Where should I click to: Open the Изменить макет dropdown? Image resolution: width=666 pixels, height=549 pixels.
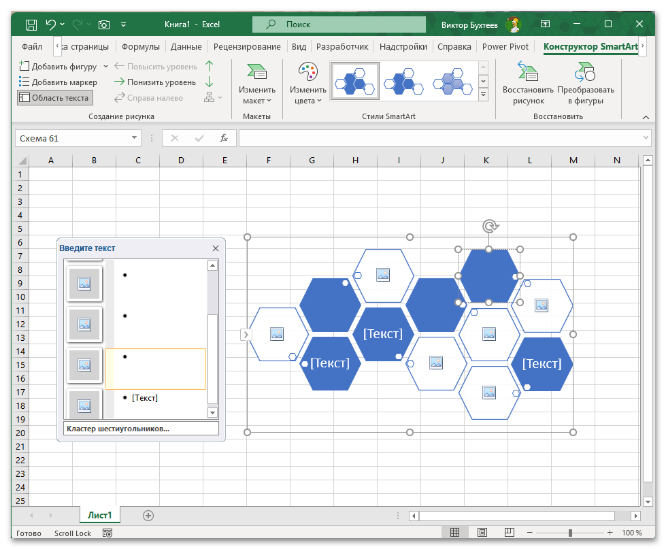click(x=256, y=83)
